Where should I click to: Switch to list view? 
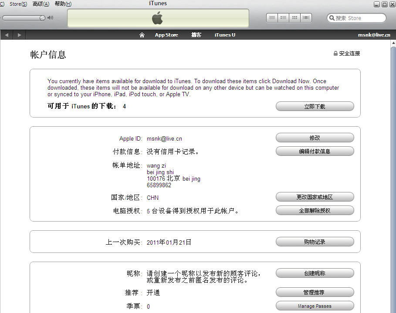272,17
